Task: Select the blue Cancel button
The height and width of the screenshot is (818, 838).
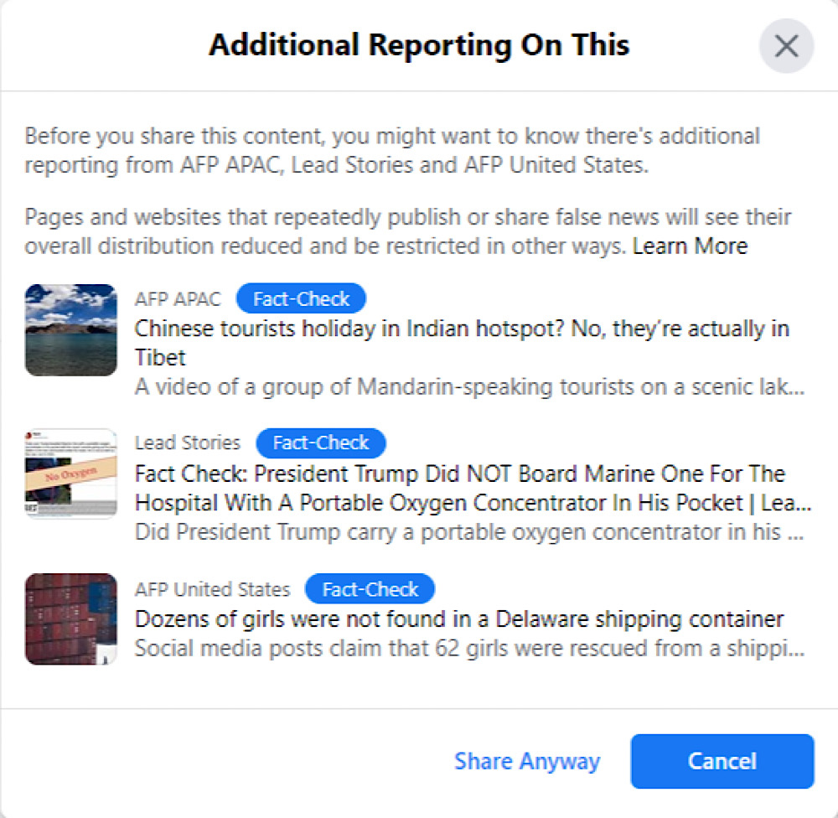Action: coord(722,761)
